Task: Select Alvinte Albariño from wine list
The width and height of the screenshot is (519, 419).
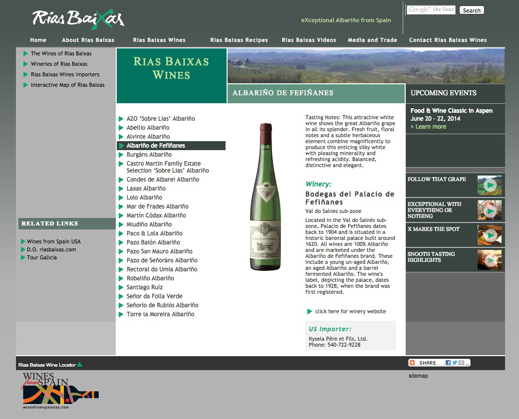Action: click(148, 136)
